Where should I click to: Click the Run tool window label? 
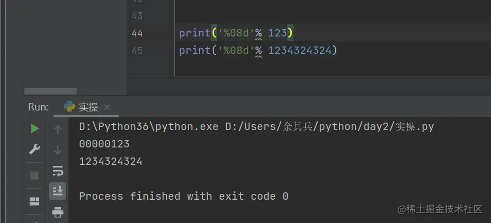tap(38, 107)
